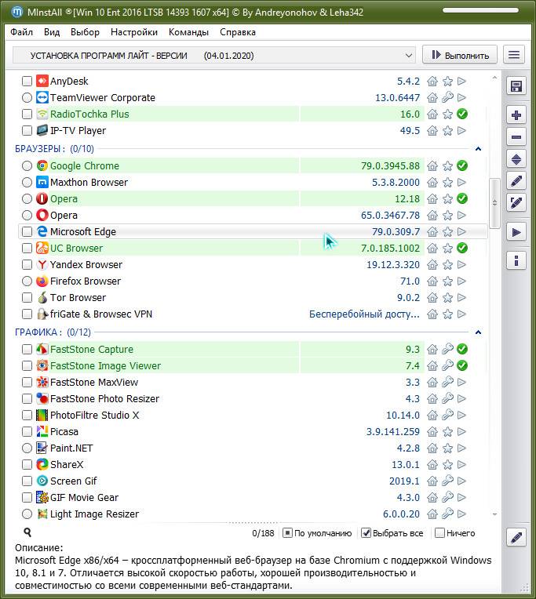Select Paint.NET radio button
Image resolution: width=536 pixels, height=599 pixels.
coord(27,448)
